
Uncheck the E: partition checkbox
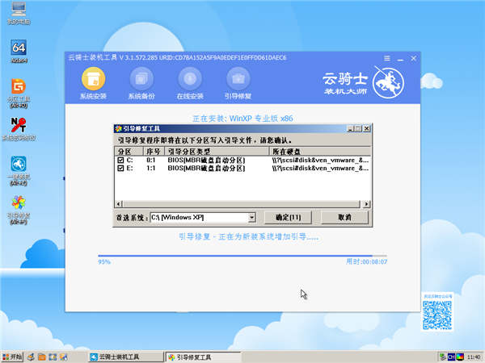[x=120, y=169]
